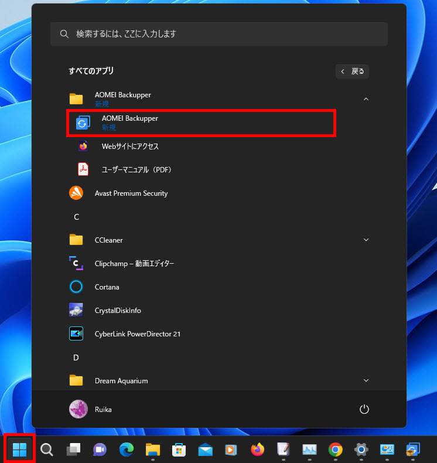Open Microsoft Edge from the taskbar
This screenshot has width=437, height=463.
126,450
